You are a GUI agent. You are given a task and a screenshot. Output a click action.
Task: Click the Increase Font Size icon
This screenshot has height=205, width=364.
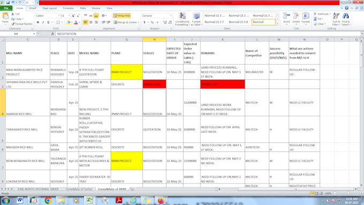coord(73,16)
